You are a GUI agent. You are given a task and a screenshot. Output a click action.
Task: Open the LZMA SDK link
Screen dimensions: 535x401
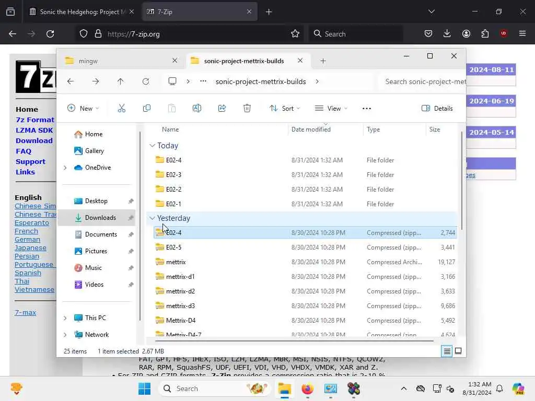tap(34, 130)
